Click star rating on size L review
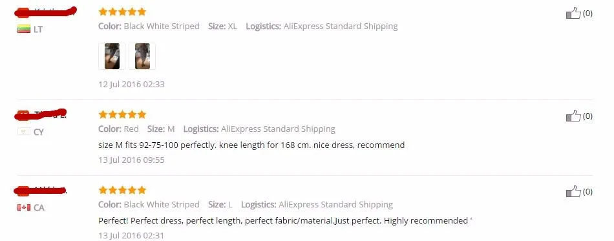The height and width of the screenshot is (241, 614). pos(122,190)
